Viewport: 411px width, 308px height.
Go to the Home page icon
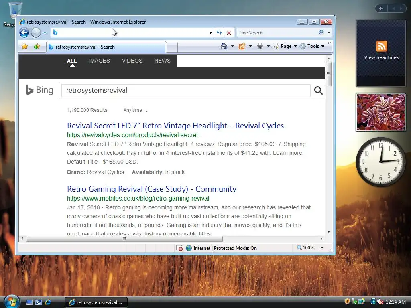click(224, 46)
